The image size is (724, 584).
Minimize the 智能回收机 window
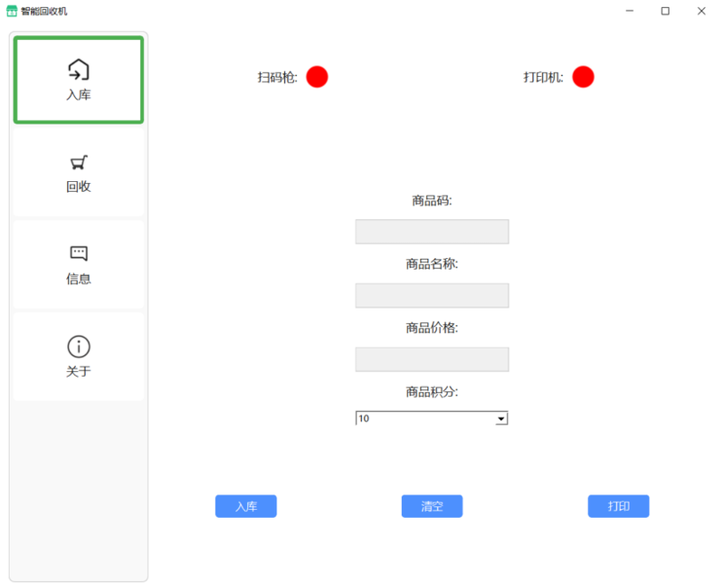click(629, 11)
